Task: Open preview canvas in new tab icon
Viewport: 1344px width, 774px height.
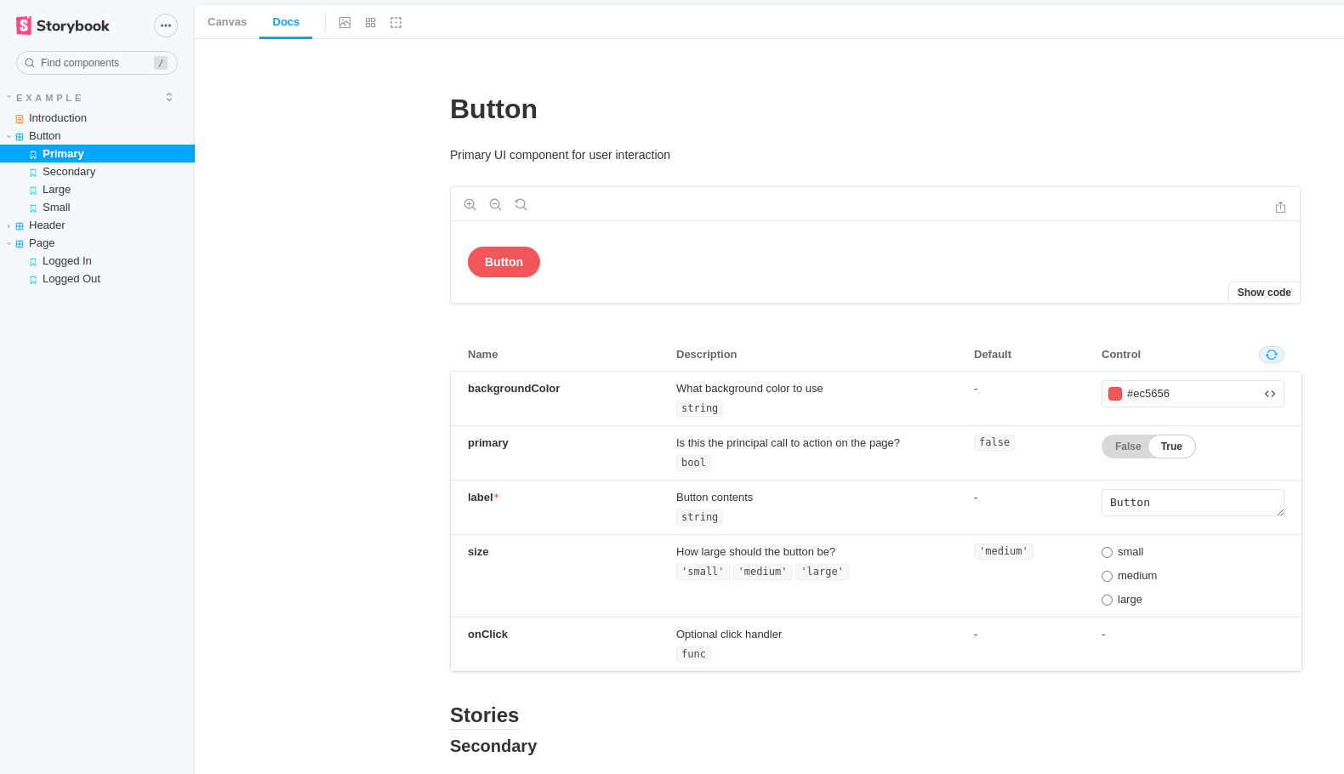Action: pos(1280,208)
